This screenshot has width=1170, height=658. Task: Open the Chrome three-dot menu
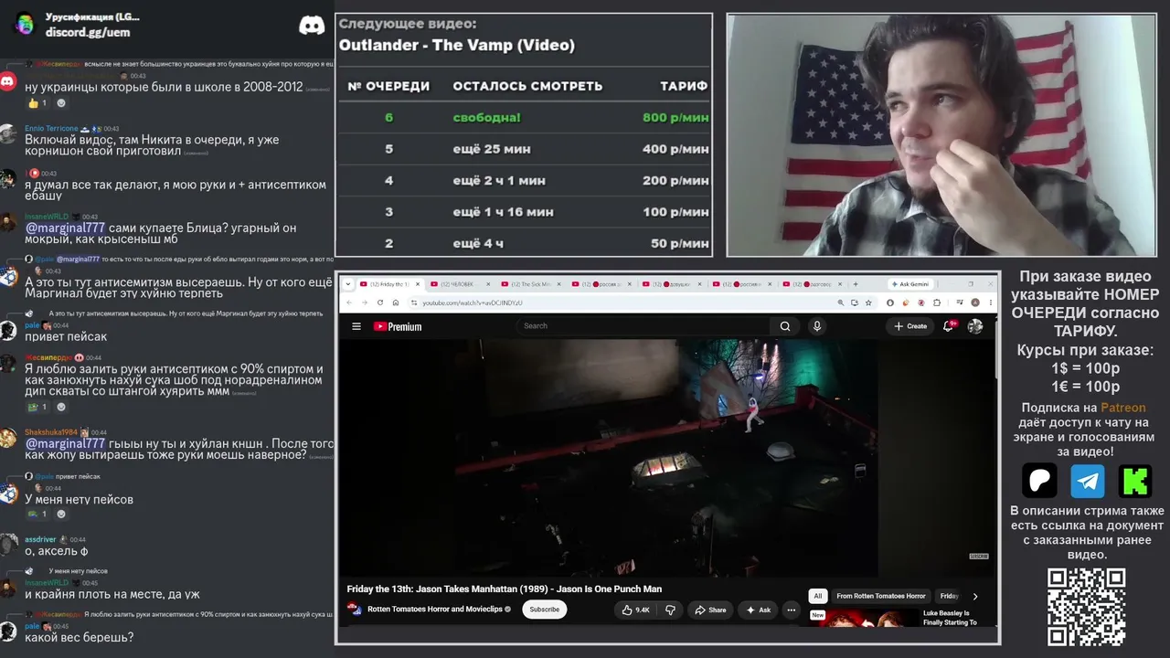[x=990, y=302]
